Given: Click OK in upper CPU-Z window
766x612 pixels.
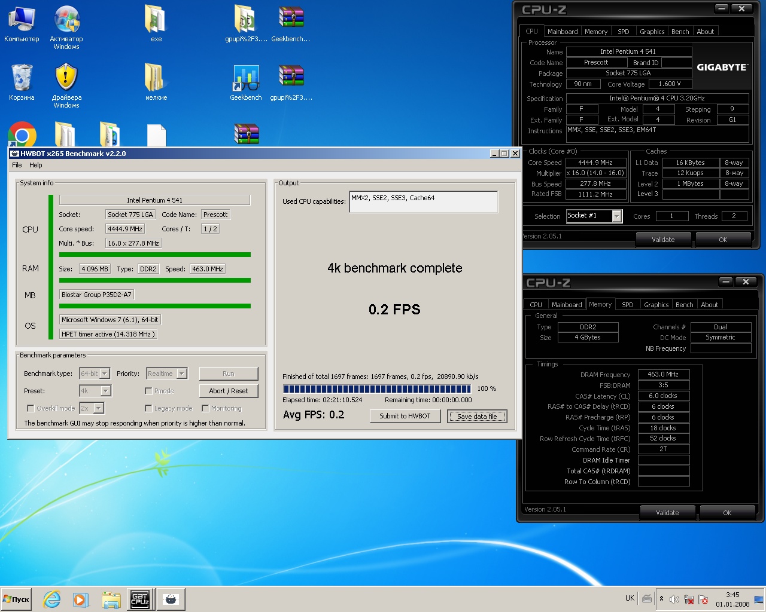Looking at the screenshot, I should click(723, 240).
